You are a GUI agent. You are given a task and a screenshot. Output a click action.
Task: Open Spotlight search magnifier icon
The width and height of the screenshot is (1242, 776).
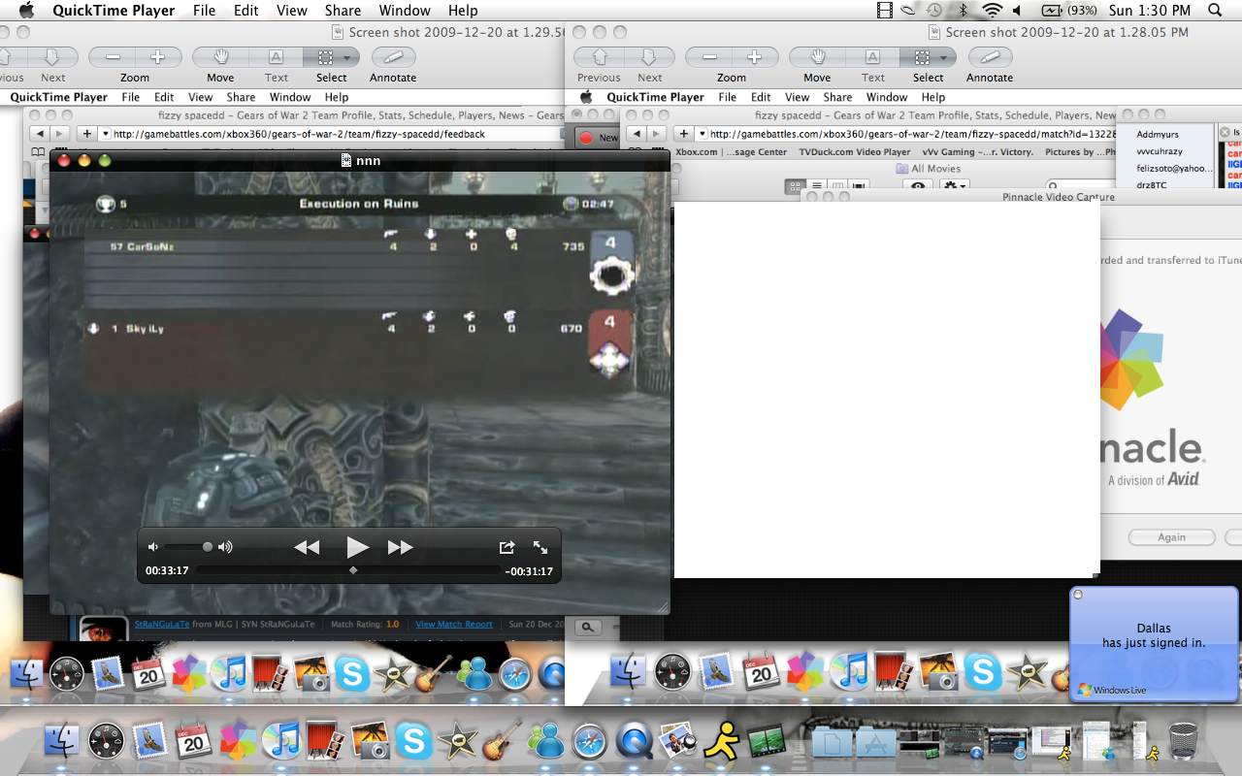pos(1215,11)
